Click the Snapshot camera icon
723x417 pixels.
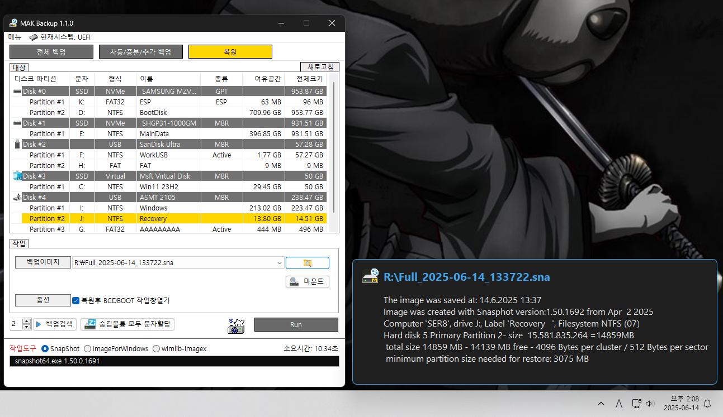(237, 325)
